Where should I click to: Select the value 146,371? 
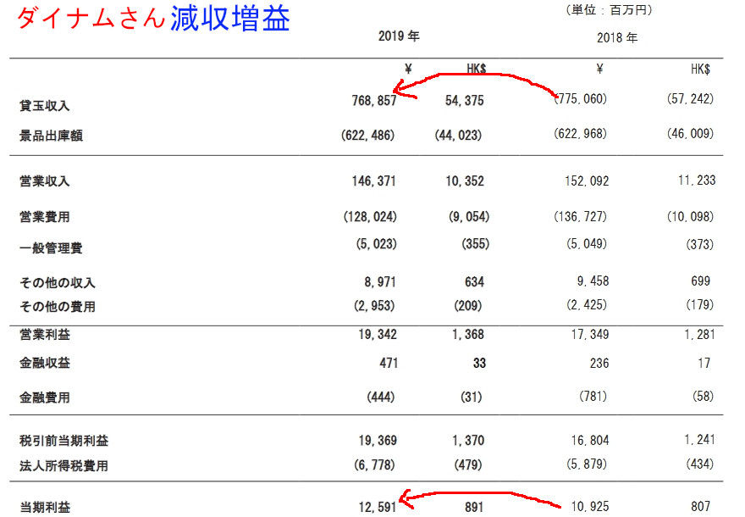pos(373,181)
